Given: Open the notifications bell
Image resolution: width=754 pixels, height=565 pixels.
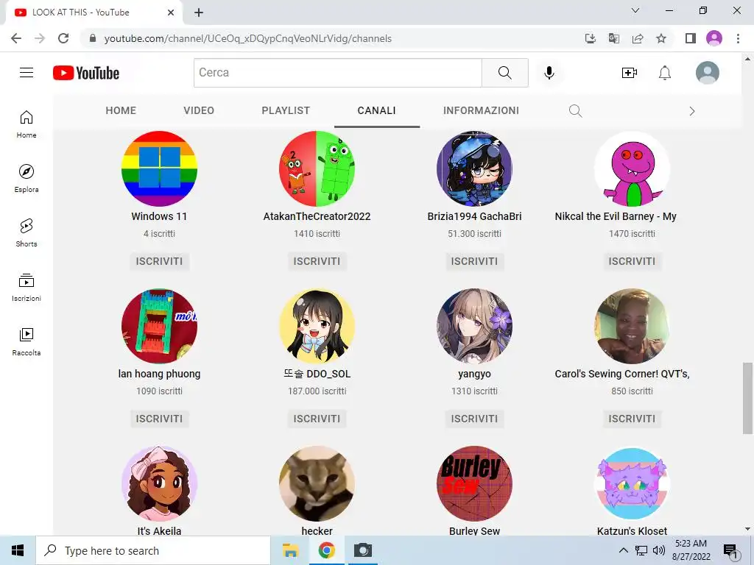Looking at the screenshot, I should [x=665, y=73].
